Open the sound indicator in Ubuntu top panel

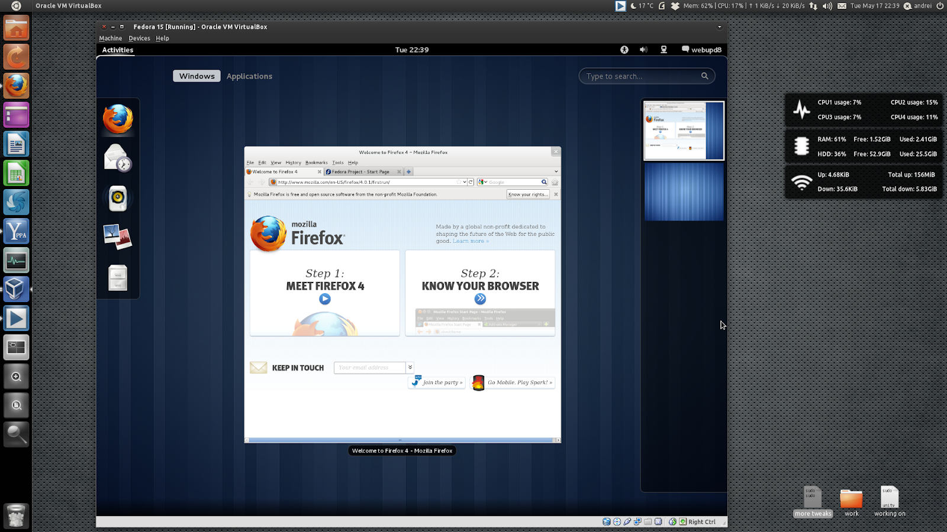tap(827, 6)
